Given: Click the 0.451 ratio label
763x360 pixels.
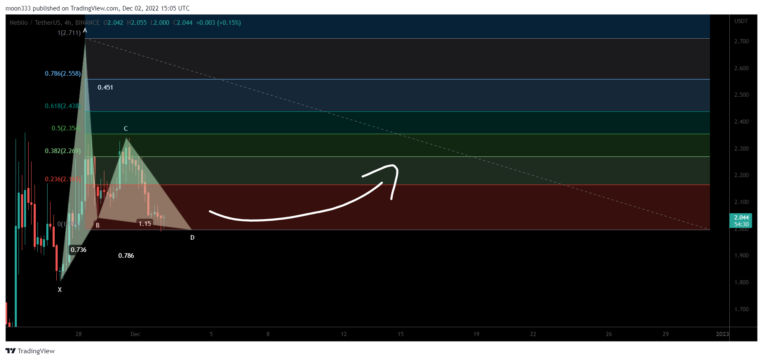Looking at the screenshot, I should (105, 87).
